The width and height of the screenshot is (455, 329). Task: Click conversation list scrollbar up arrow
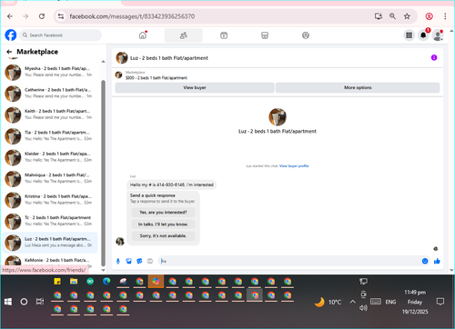tap(103, 62)
